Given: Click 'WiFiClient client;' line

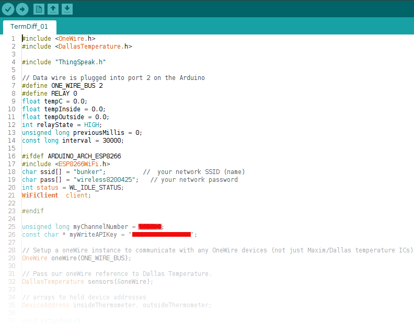Looking at the screenshot, I should 56,195.
